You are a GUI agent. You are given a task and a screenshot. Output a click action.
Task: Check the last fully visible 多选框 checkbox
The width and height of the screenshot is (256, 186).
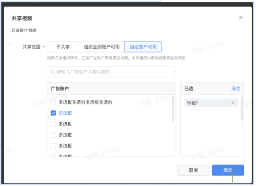click(53, 146)
